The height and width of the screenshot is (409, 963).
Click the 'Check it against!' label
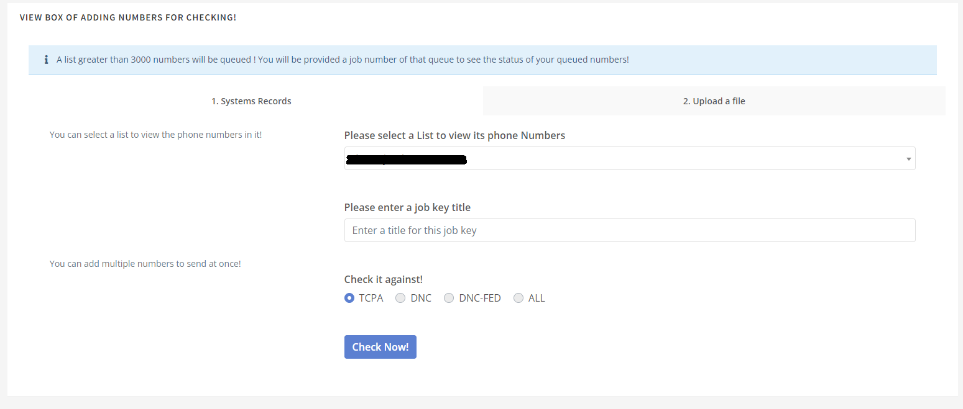[x=384, y=279]
